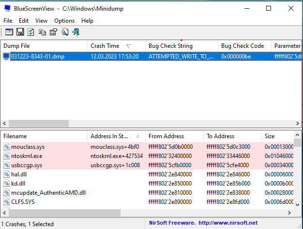This screenshot has width=303, height=229.
Task: Sort by the Parameter column header
Action: pyautogui.click(x=287, y=46)
